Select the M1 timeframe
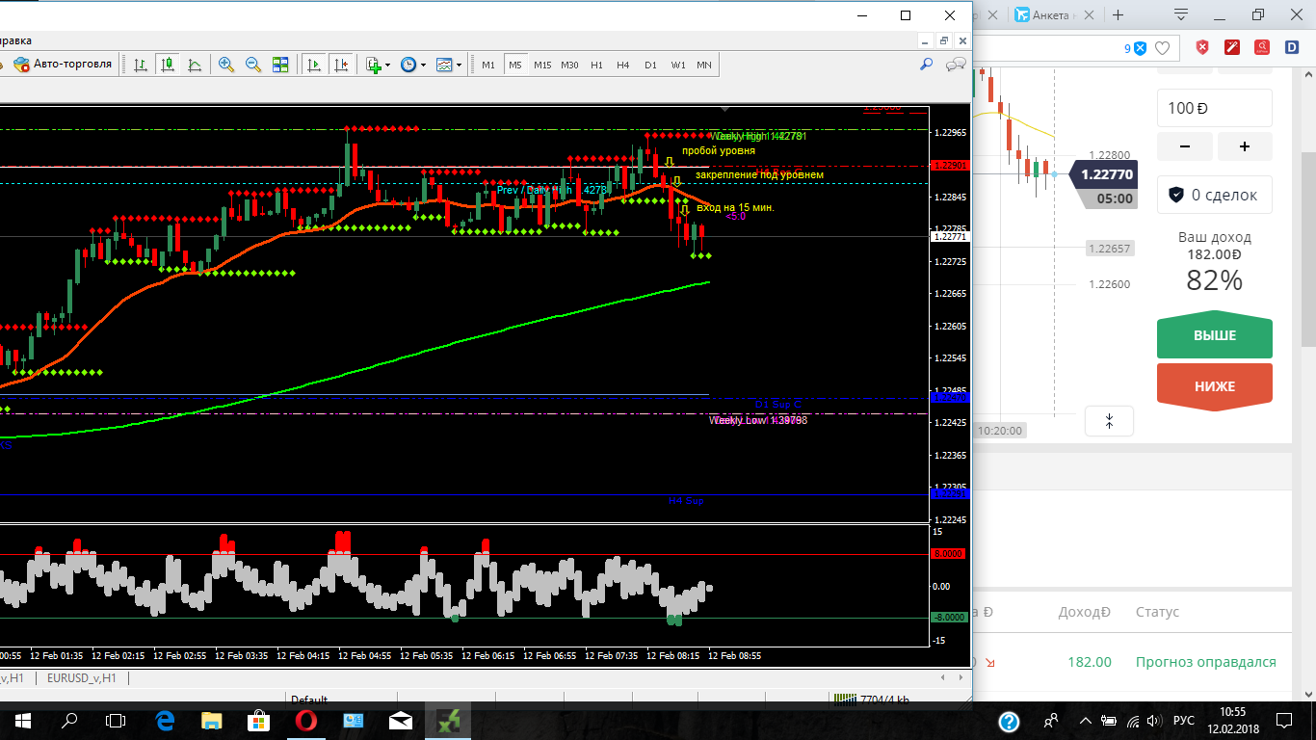The image size is (1316, 740). pos(488,65)
